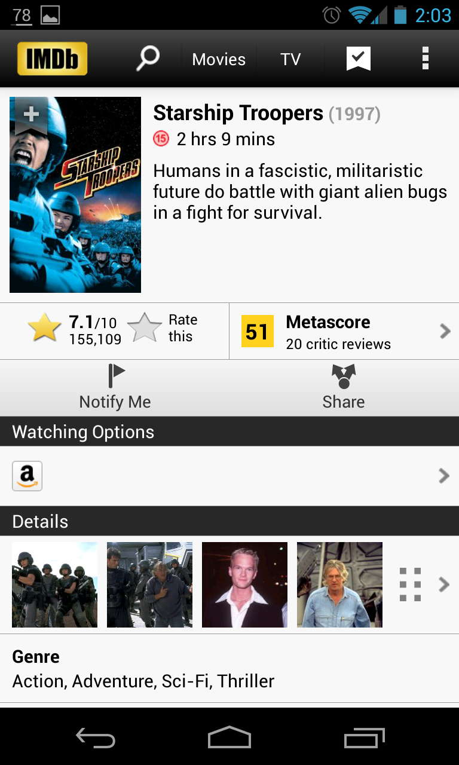Screen dimensions: 459x765
Task: Tap the gray Rate this star
Action: pos(145,328)
